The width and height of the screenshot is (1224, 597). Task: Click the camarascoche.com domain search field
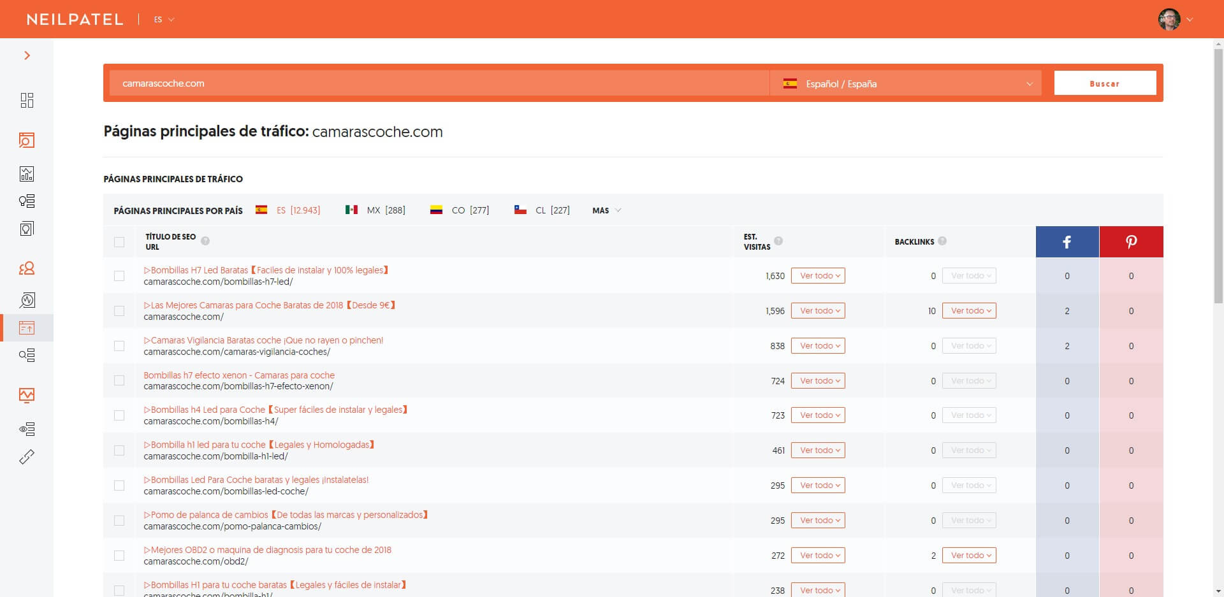[x=439, y=83]
